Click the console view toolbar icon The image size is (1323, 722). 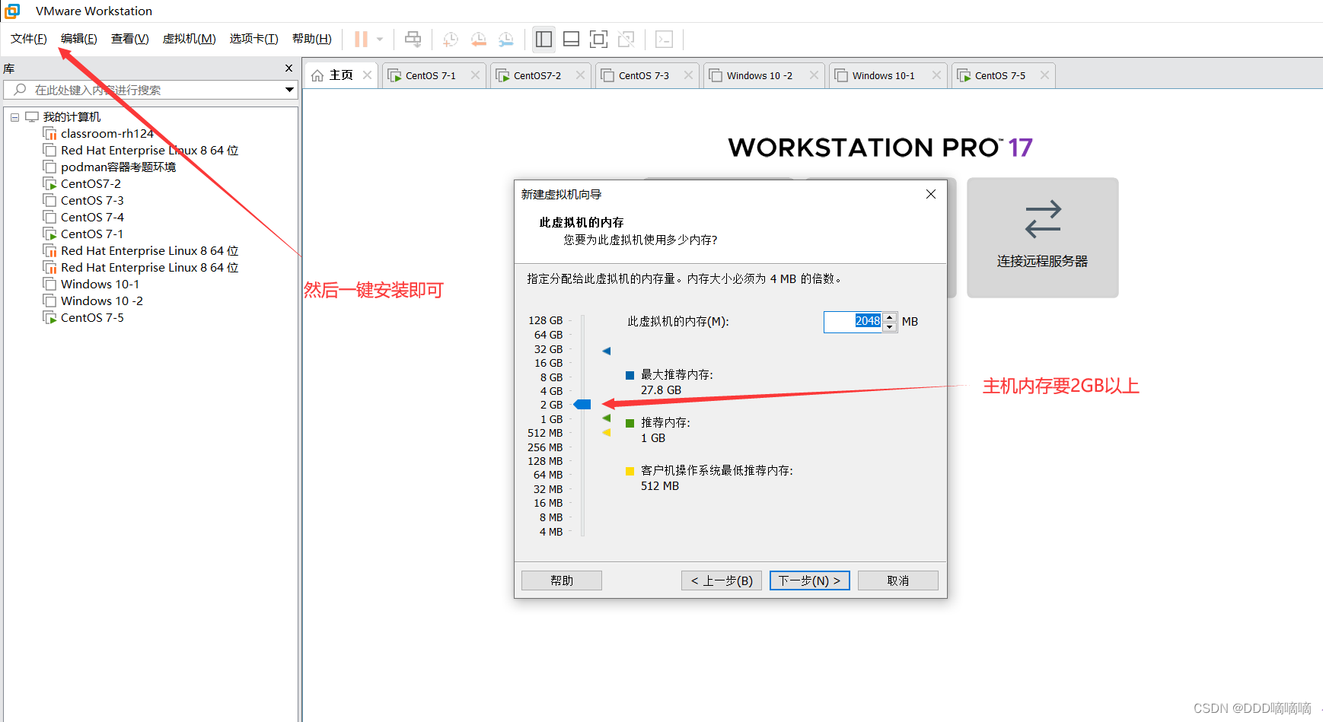(664, 39)
